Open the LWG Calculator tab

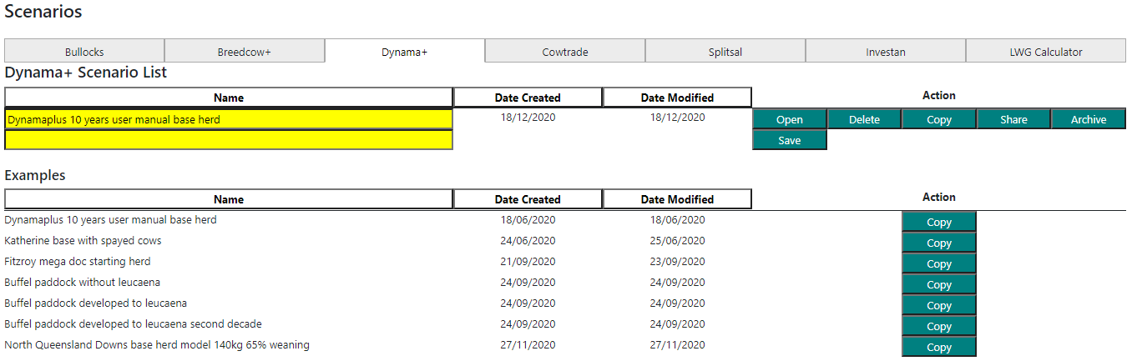pyautogui.click(x=1046, y=51)
